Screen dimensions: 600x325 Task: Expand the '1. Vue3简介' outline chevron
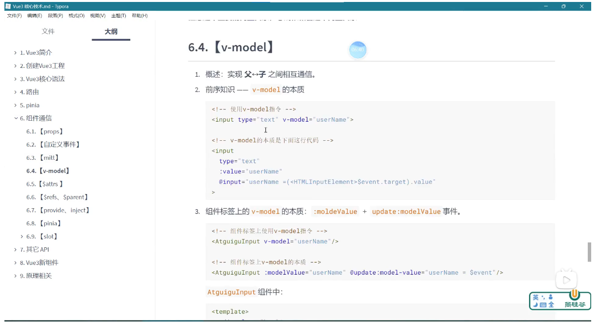(16, 52)
